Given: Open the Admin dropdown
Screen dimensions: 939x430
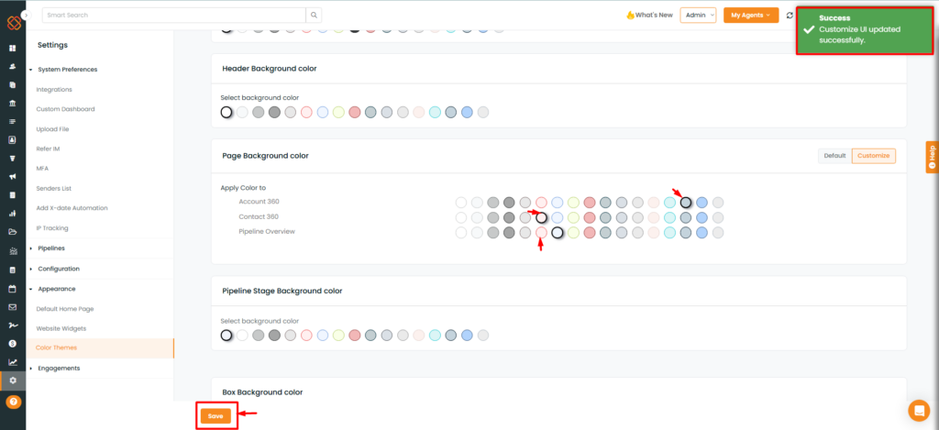Looking at the screenshot, I should pos(698,15).
